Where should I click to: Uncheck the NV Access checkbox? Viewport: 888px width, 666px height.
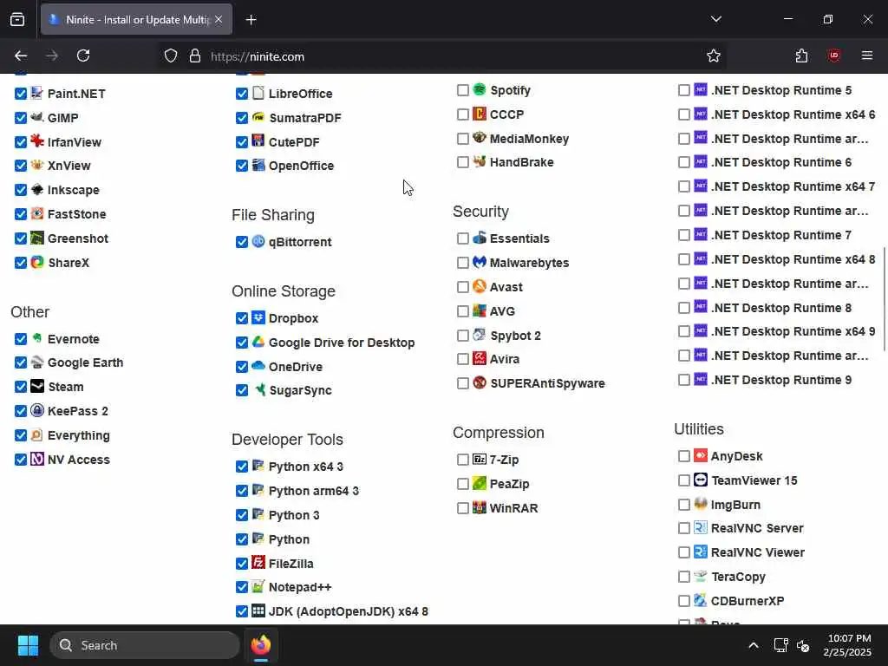(x=21, y=460)
